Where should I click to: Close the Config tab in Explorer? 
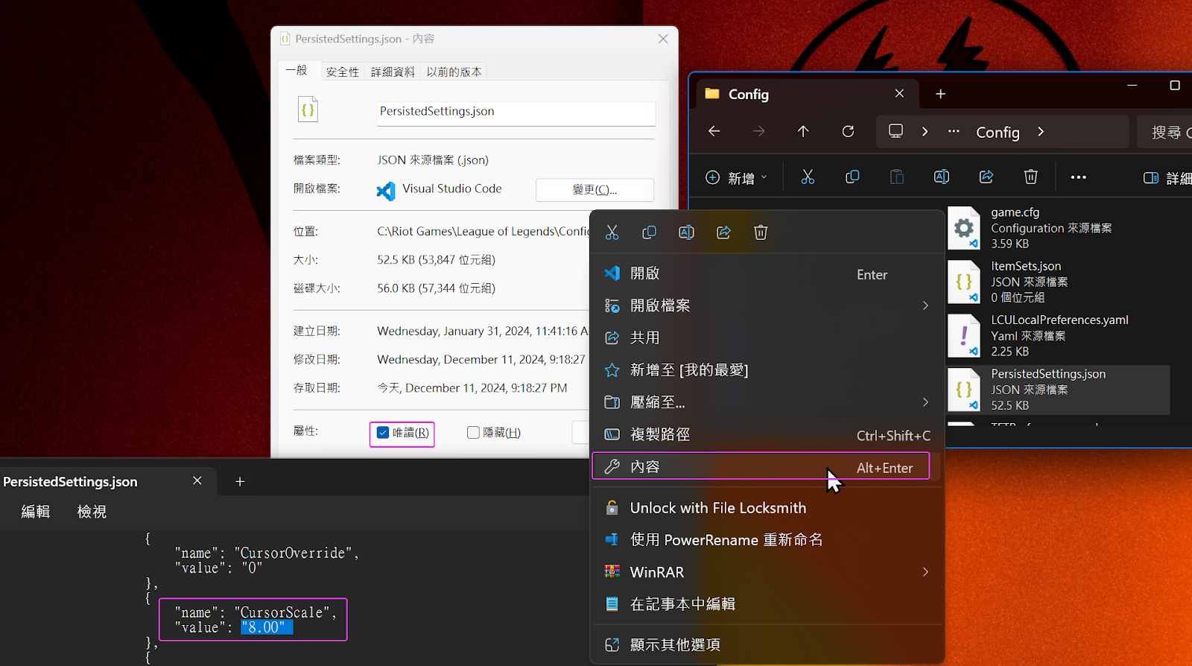click(x=899, y=93)
